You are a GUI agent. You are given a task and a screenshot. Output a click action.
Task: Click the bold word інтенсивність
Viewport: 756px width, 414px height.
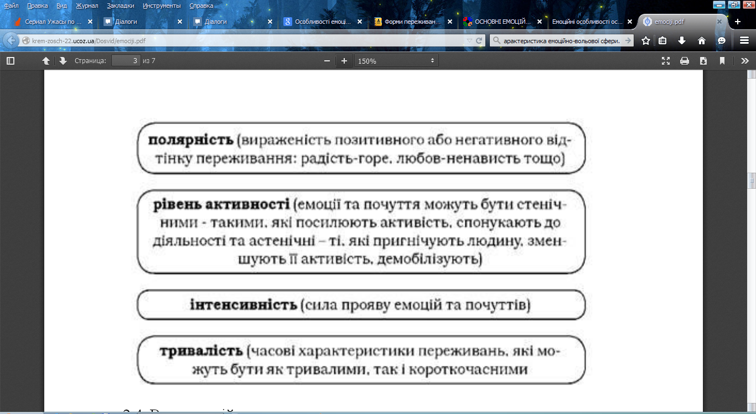click(x=244, y=305)
